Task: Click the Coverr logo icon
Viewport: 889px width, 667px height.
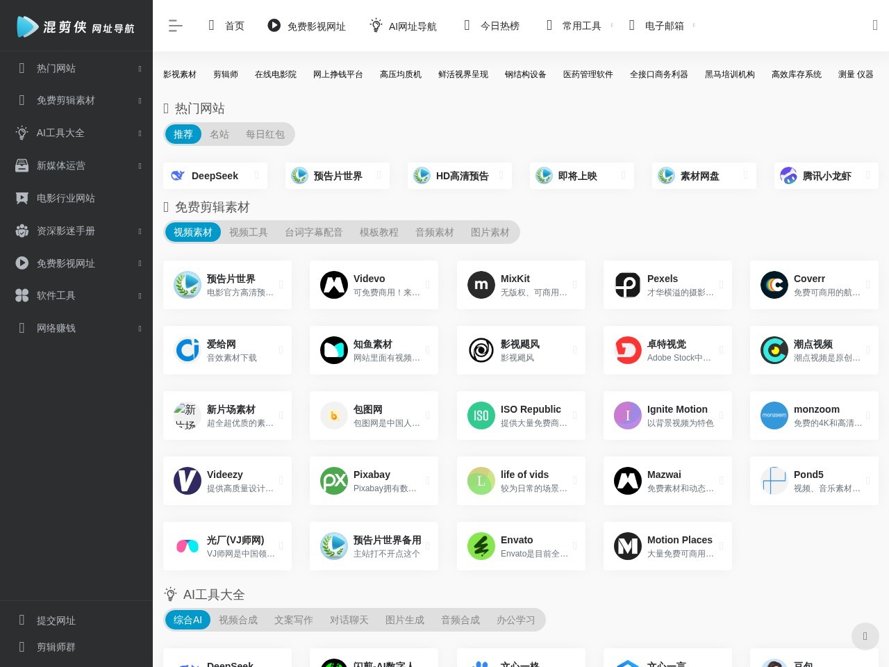Action: 774,285
